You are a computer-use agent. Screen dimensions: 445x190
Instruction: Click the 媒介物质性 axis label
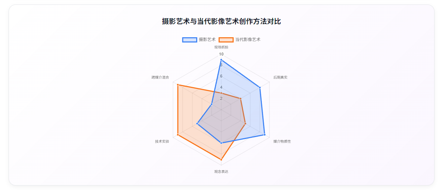[282, 142]
